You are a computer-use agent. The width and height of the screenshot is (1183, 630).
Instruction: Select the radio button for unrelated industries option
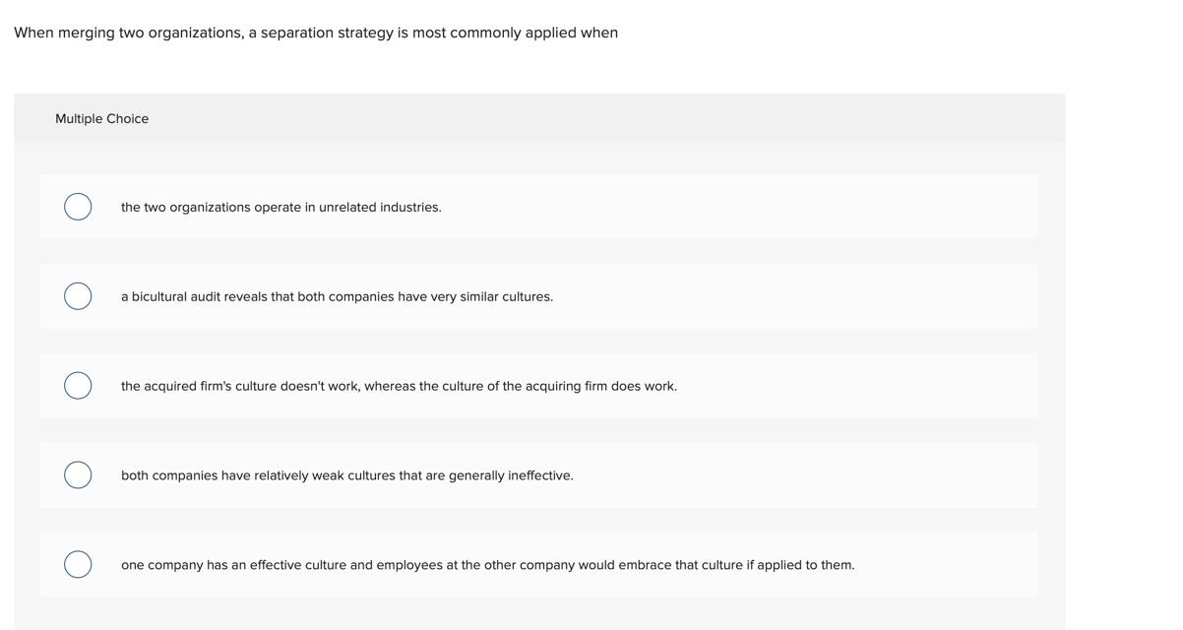coord(78,207)
